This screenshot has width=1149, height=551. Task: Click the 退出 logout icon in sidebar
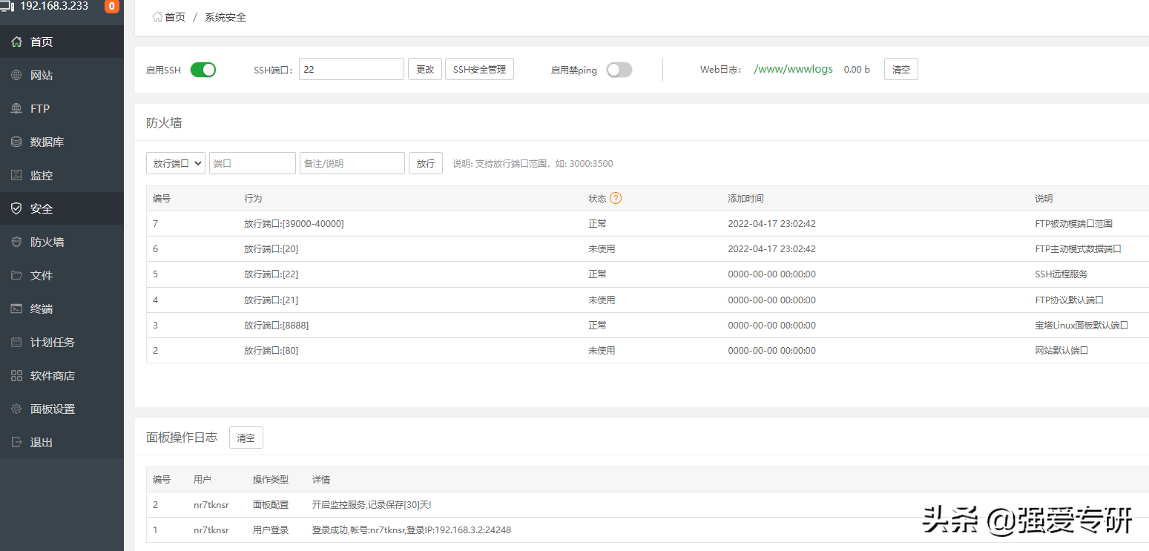pos(16,442)
